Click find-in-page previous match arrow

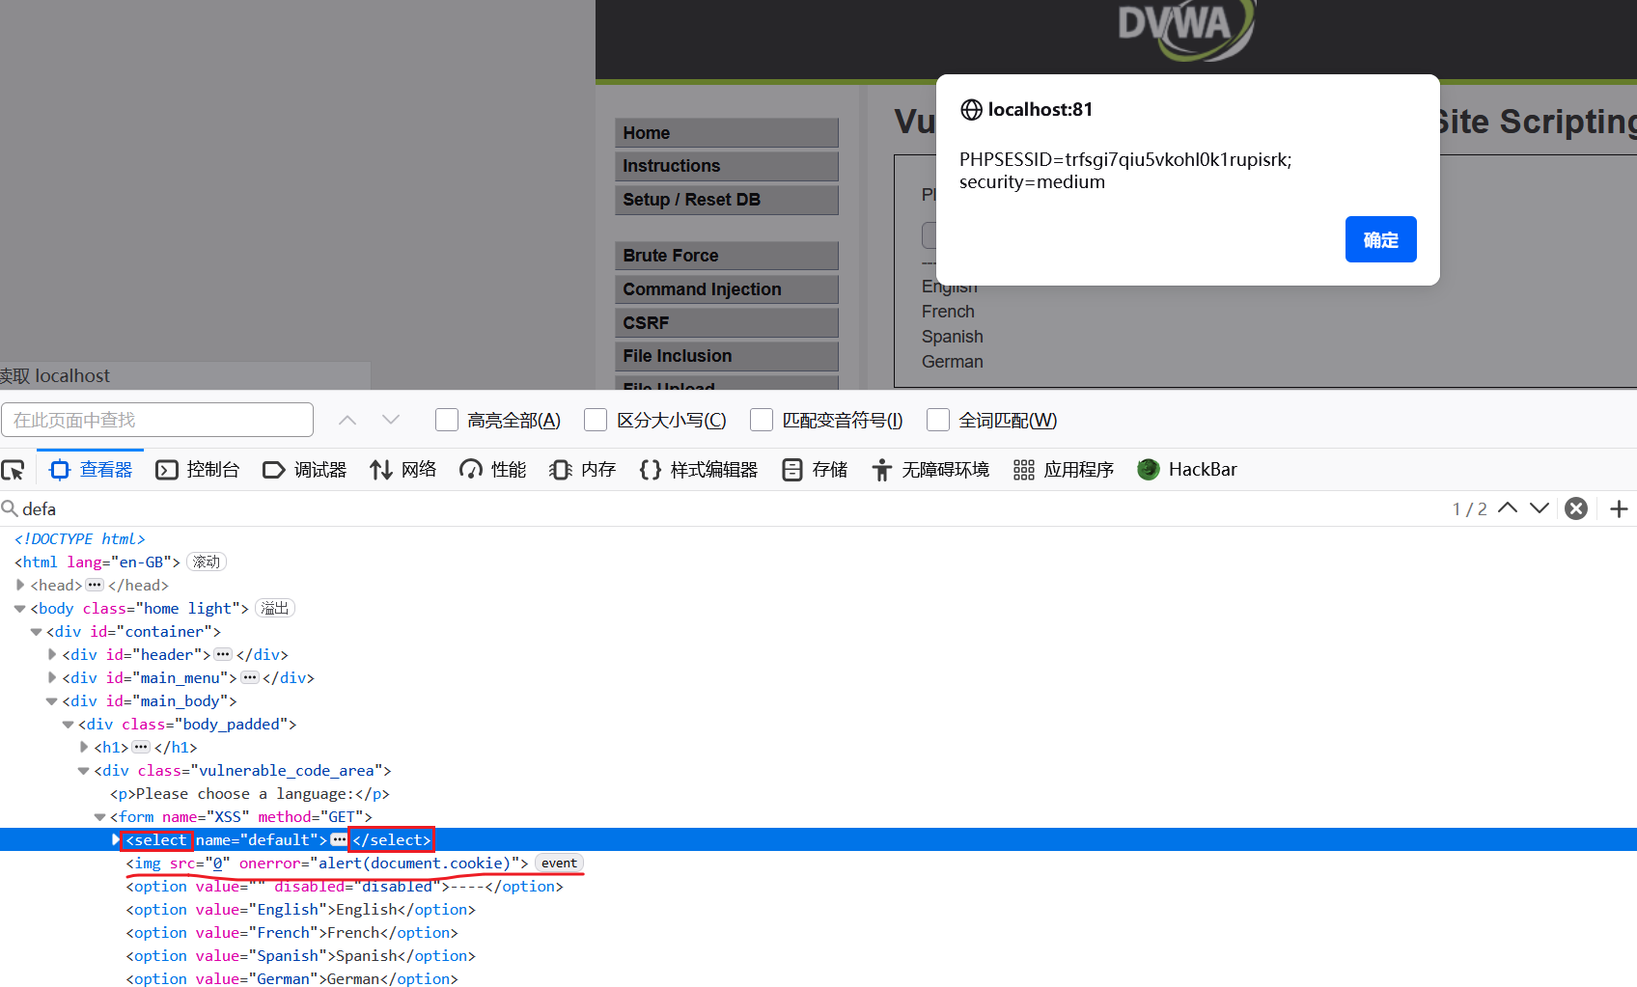[x=347, y=420]
